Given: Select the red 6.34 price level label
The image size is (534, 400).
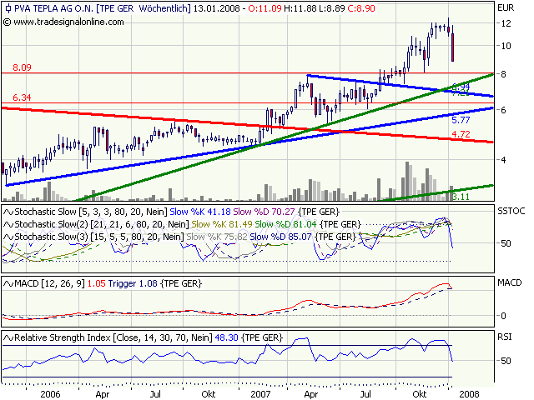Looking at the screenshot, I should (x=22, y=97).
